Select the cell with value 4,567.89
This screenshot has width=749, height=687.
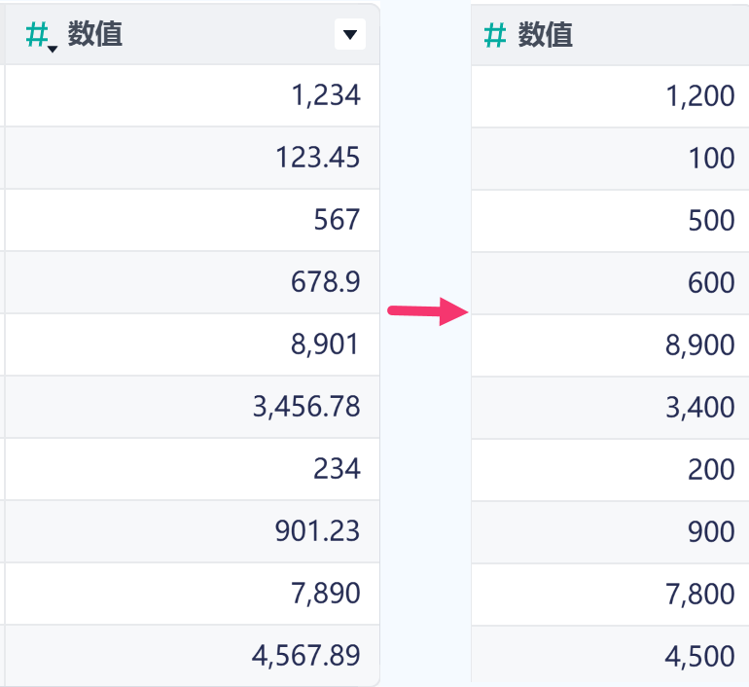coord(192,656)
